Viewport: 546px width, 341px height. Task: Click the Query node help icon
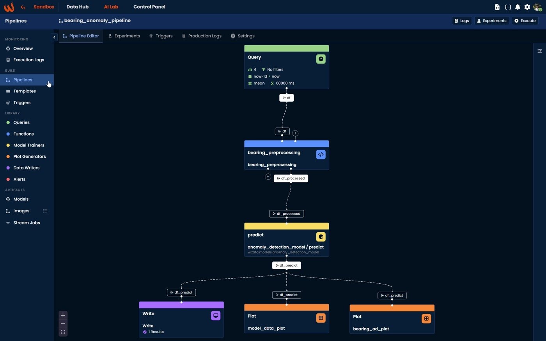point(321,59)
